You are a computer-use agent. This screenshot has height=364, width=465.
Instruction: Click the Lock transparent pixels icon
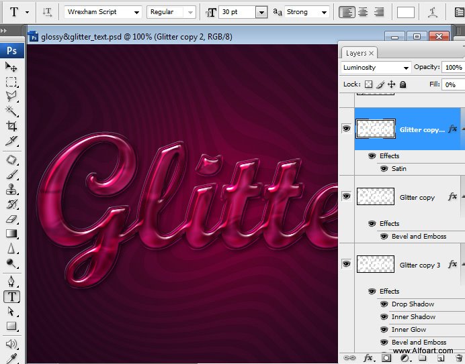click(x=368, y=84)
